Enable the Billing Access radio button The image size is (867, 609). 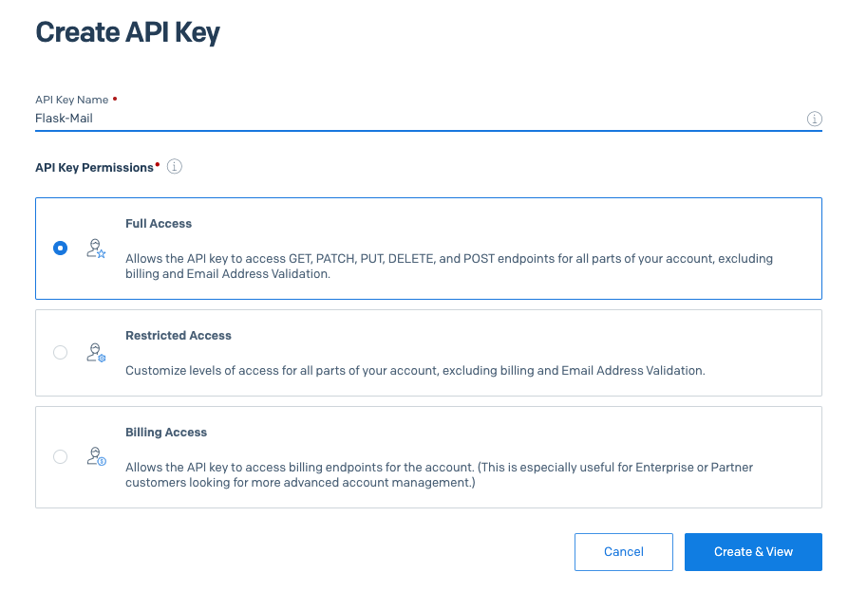(61, 457)
